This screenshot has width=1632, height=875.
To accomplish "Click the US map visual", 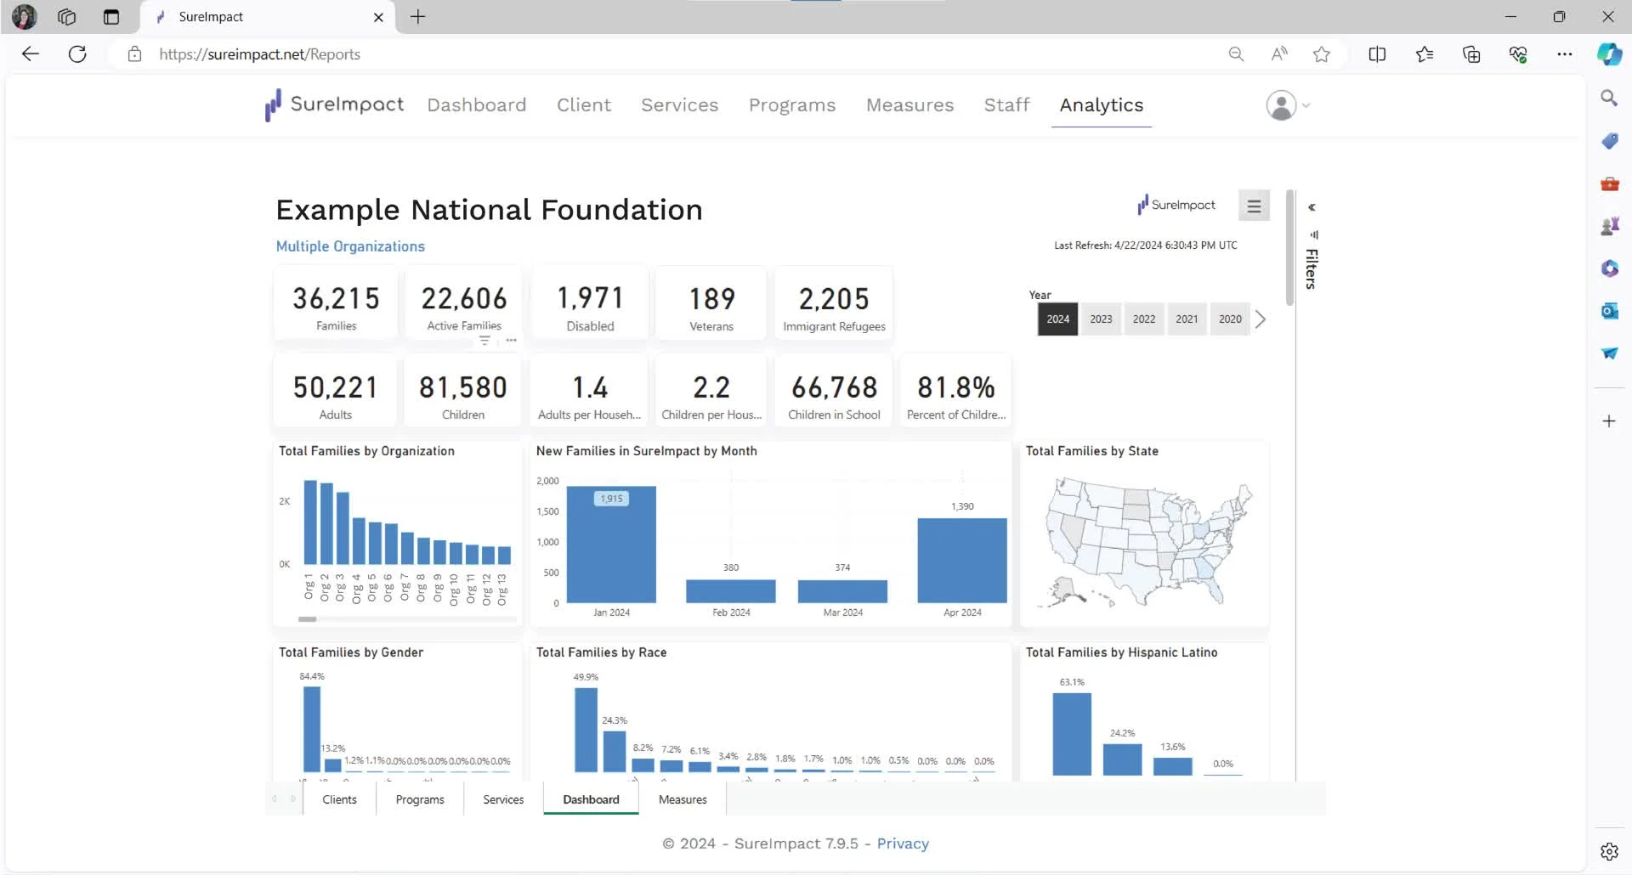I will pyautogui.click(x=1144, y=542).
